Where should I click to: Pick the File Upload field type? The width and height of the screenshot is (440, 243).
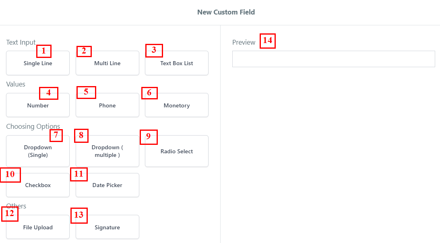tap(38, 228)
